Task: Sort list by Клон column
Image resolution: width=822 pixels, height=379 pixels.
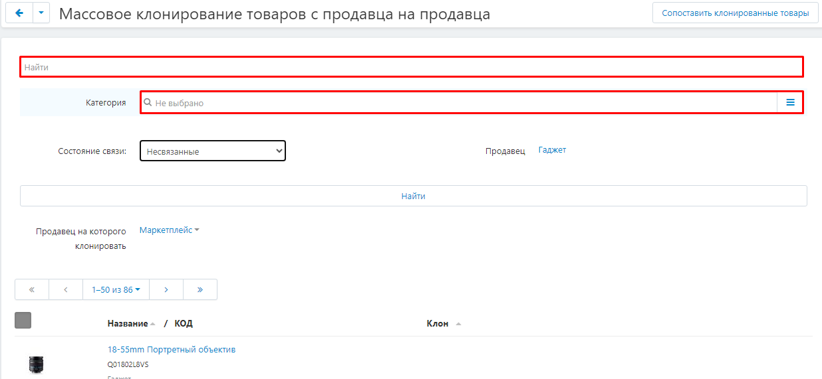Action: (x=438, y=324)
